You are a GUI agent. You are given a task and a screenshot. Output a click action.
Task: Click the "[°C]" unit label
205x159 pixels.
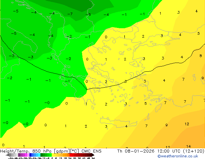[75, 151]
